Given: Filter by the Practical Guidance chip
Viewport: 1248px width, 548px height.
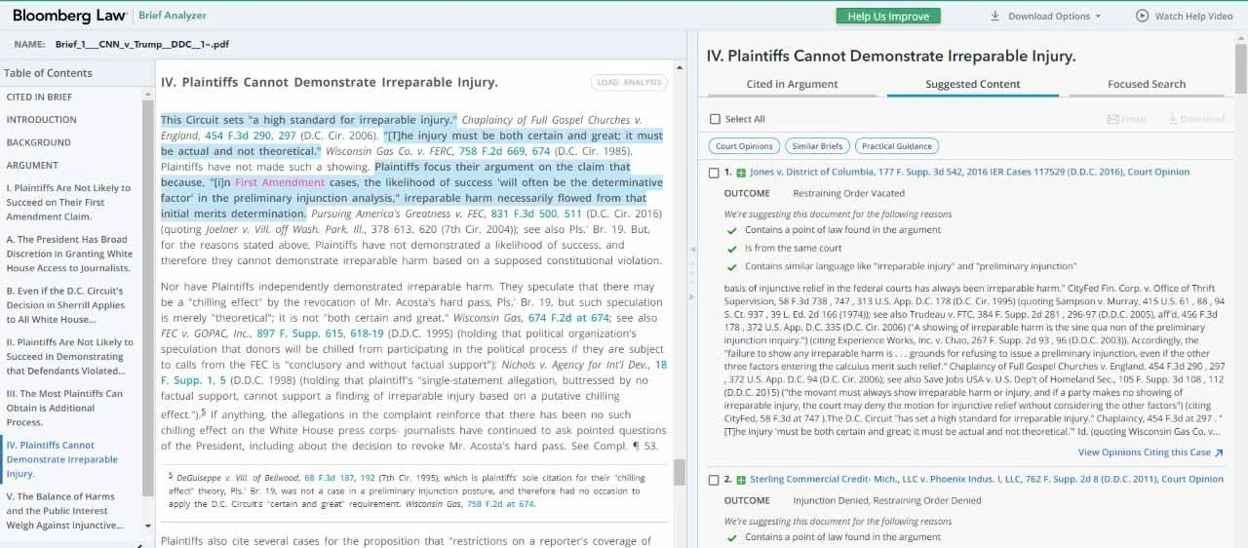Looking at the screenshot, I should (x=897, y=146).
